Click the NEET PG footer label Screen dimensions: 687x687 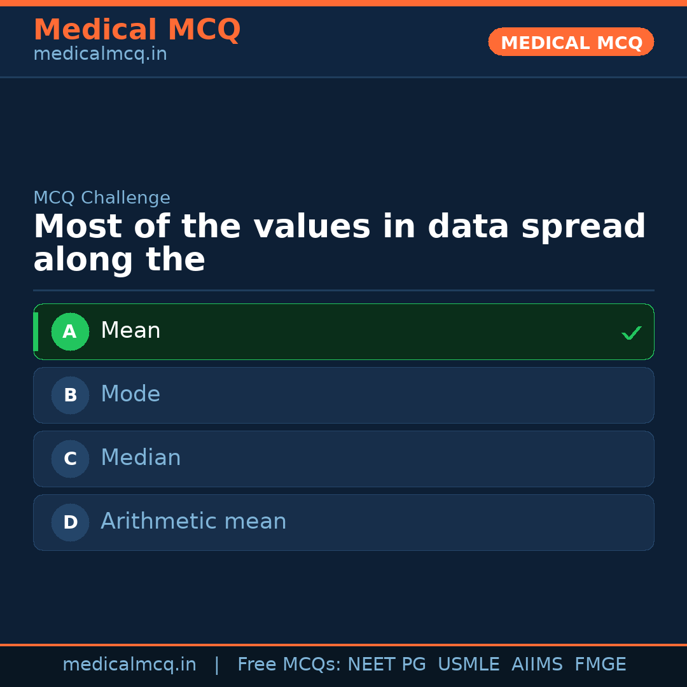(386, 664)
